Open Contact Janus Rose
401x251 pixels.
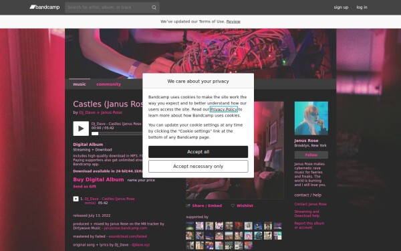[x=311, y=204]
